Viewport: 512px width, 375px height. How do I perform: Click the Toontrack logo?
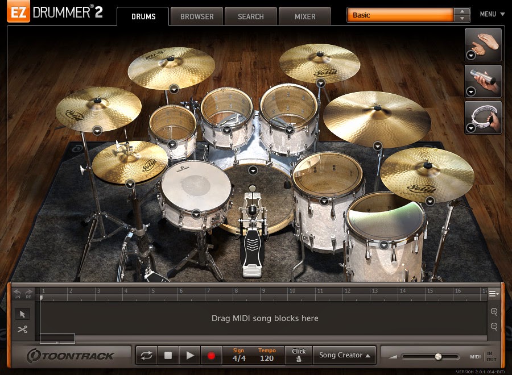pos(70,356)
